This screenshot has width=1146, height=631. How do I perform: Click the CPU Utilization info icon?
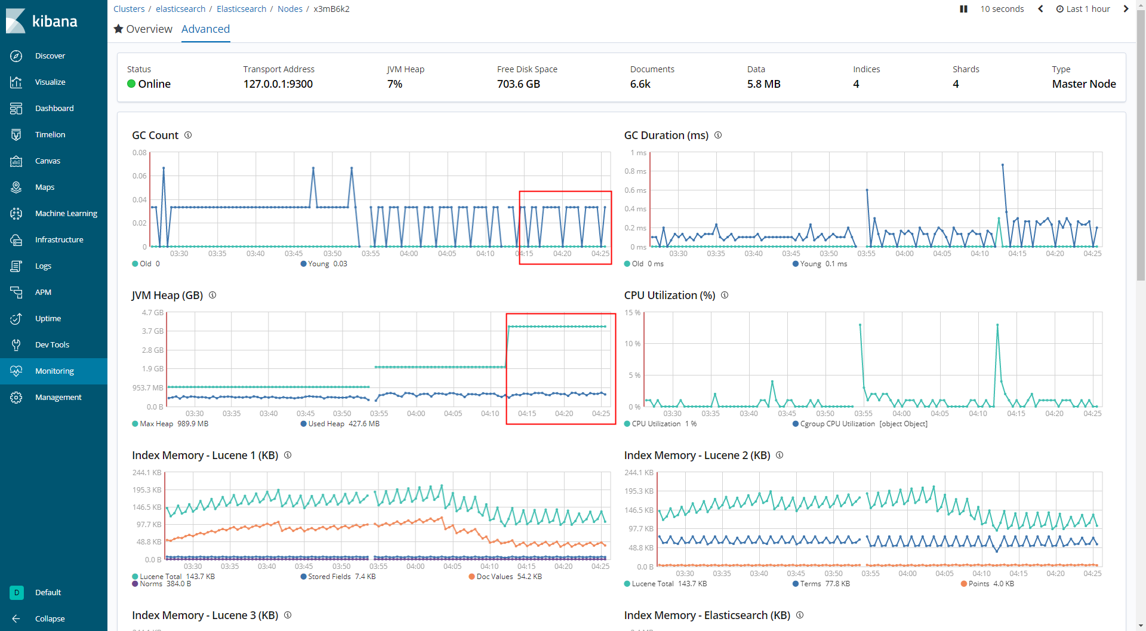(725, 295)
